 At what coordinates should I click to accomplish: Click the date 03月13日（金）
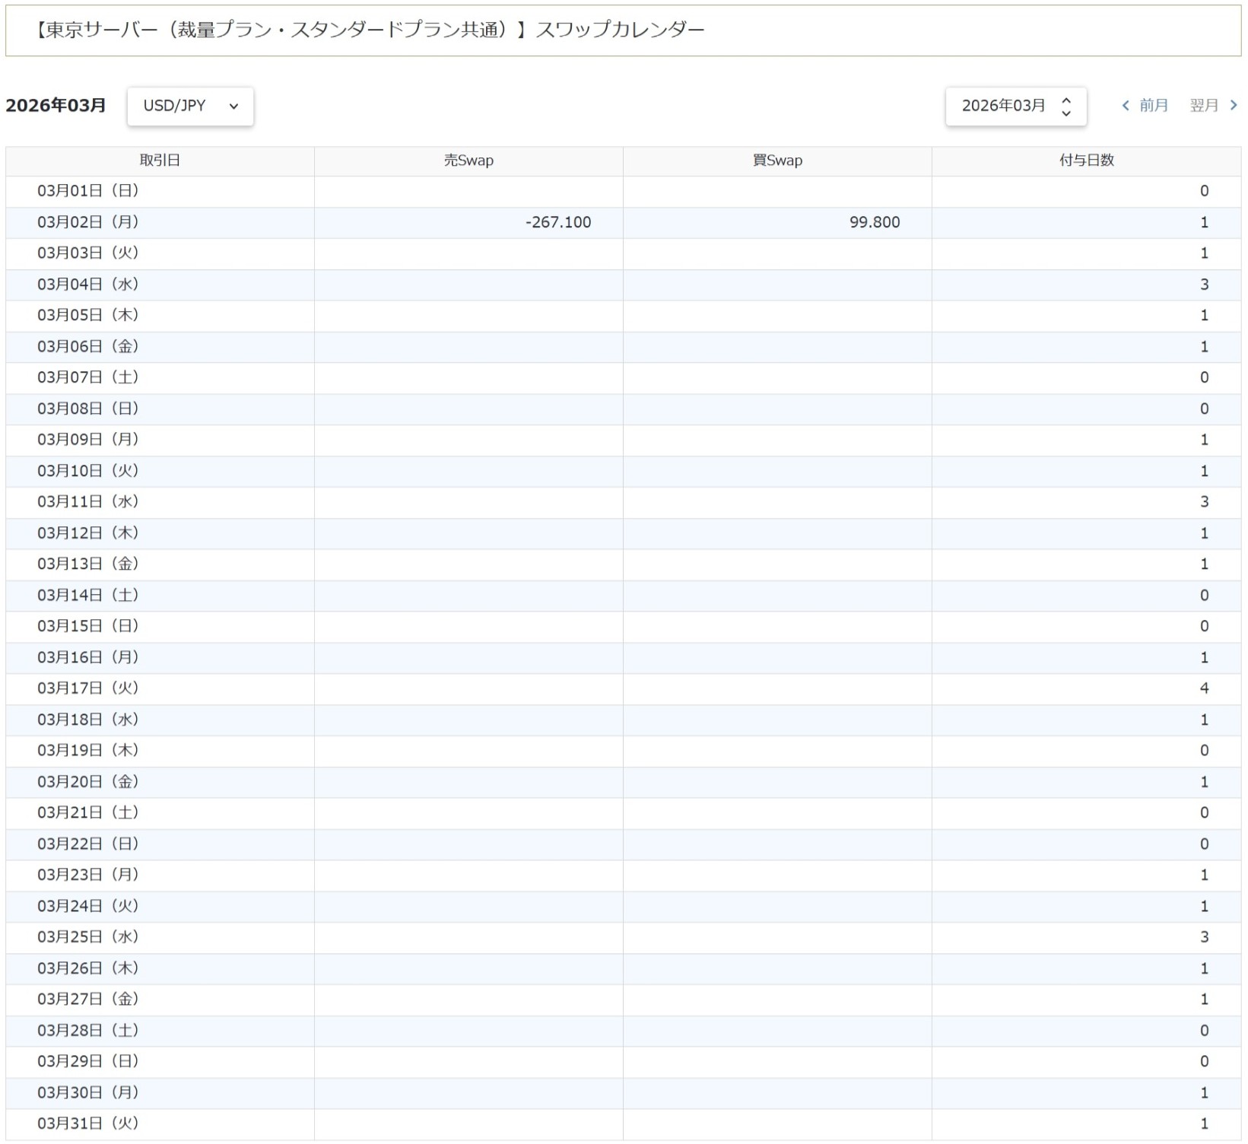point(88,564)
